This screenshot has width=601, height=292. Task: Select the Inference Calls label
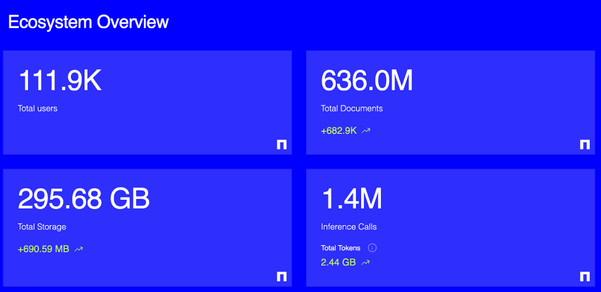coord(349,227)
